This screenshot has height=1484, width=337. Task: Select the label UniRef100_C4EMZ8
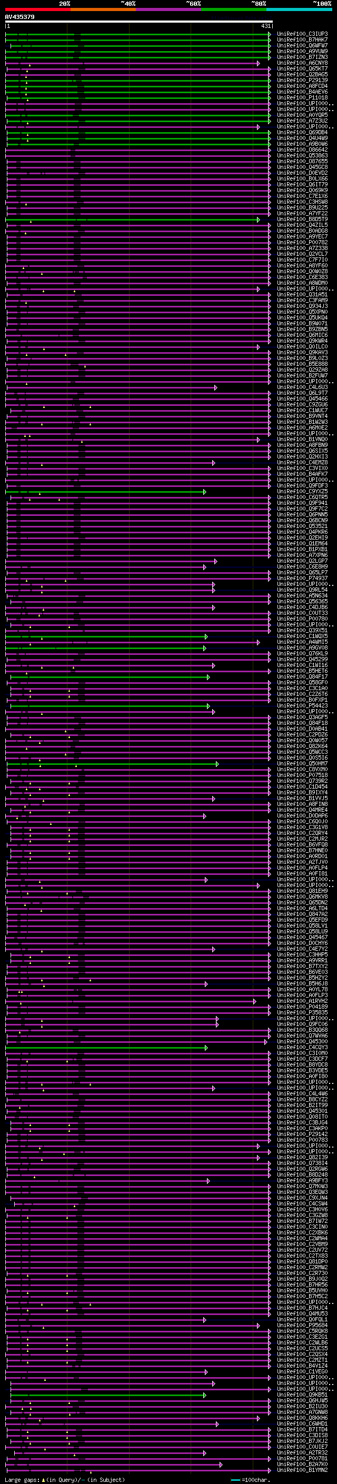[x=302, y=463]
